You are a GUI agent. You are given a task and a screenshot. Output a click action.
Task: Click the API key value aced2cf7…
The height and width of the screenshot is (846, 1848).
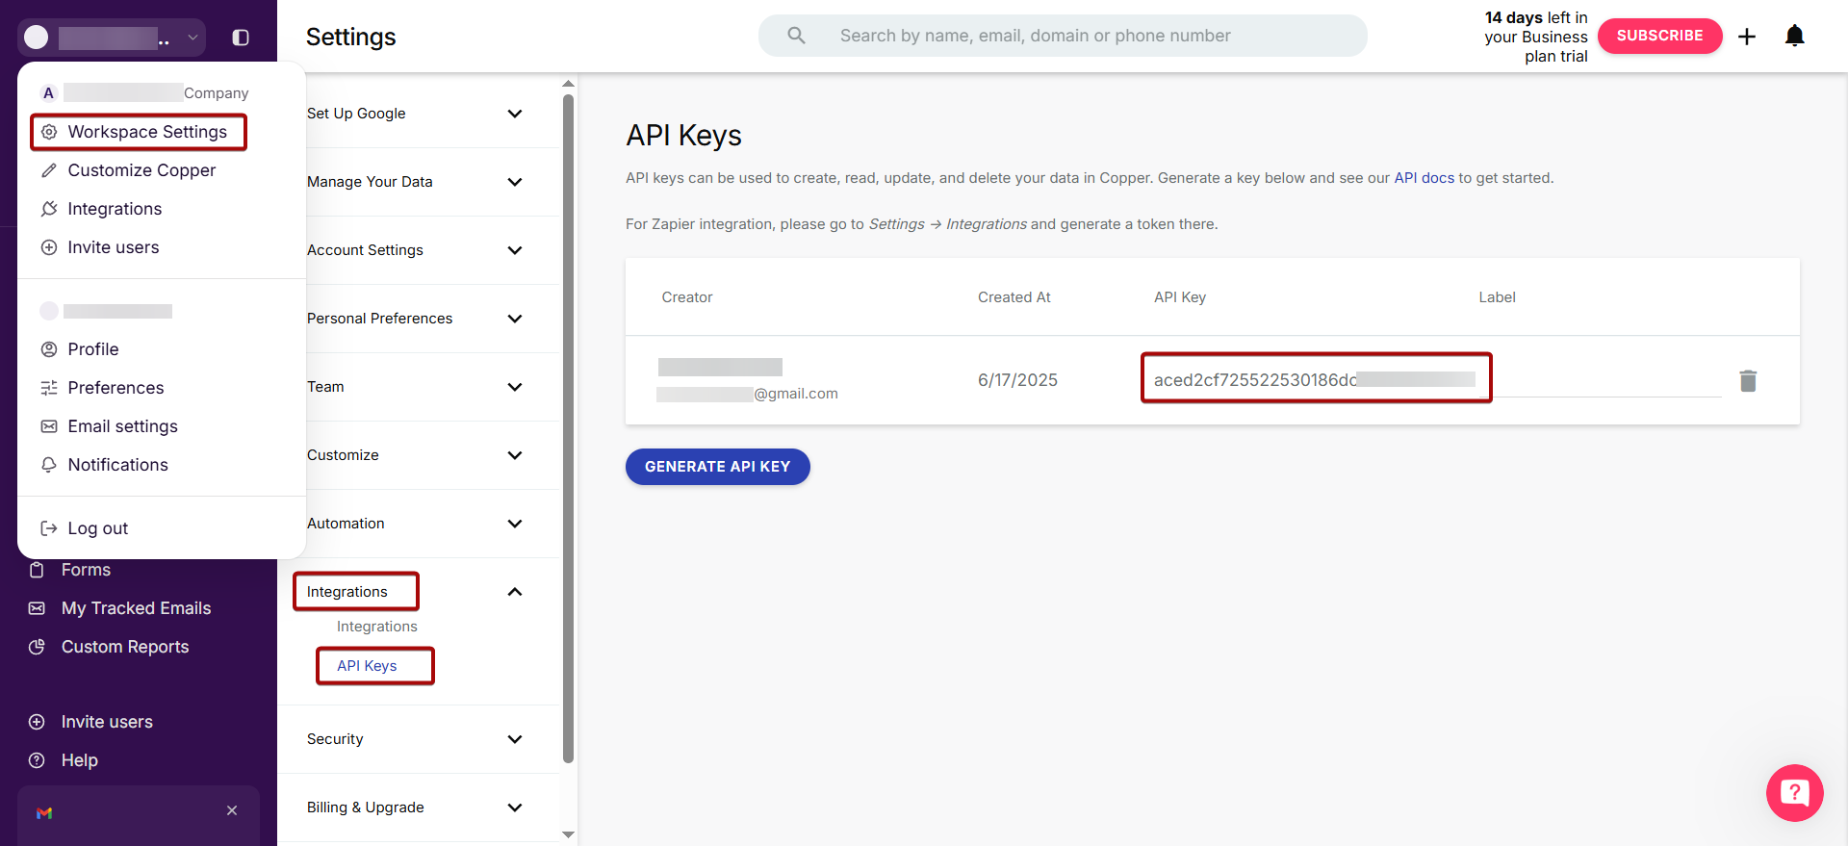(x=1314, y=379)
